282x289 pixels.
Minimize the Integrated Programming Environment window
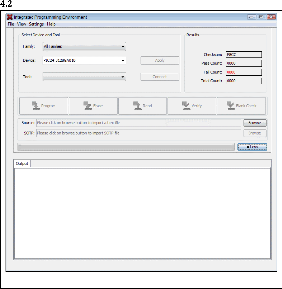click(x=251, y=17)
